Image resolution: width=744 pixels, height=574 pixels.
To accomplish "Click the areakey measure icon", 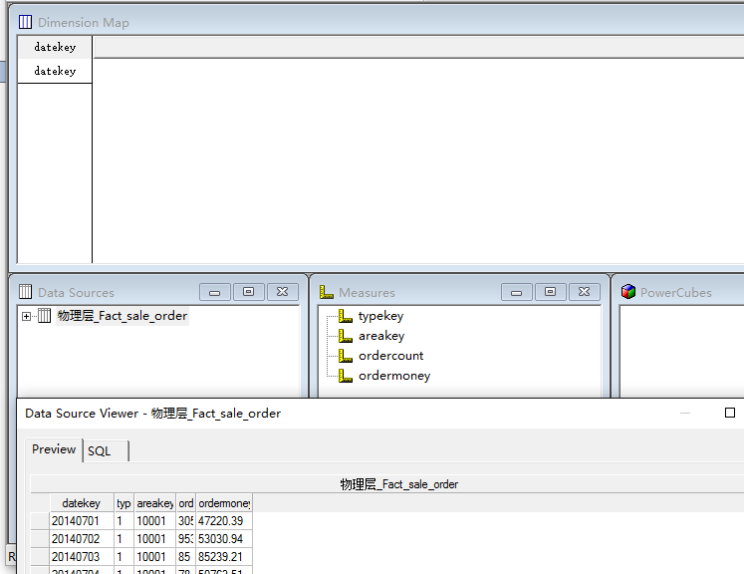I will tap(346, 336).
